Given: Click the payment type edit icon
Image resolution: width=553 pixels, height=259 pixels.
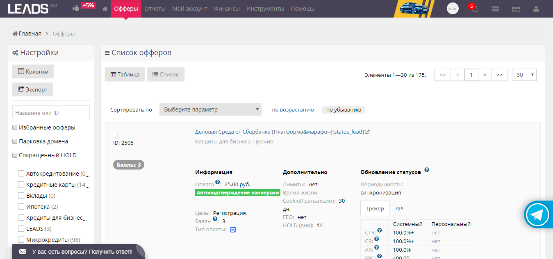Looking at the screenshot, I should [233, 230].
